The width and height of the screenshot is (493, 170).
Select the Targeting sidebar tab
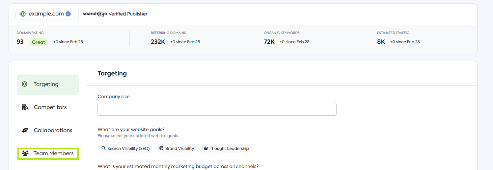pyautogui.click(x=47, y=85)
